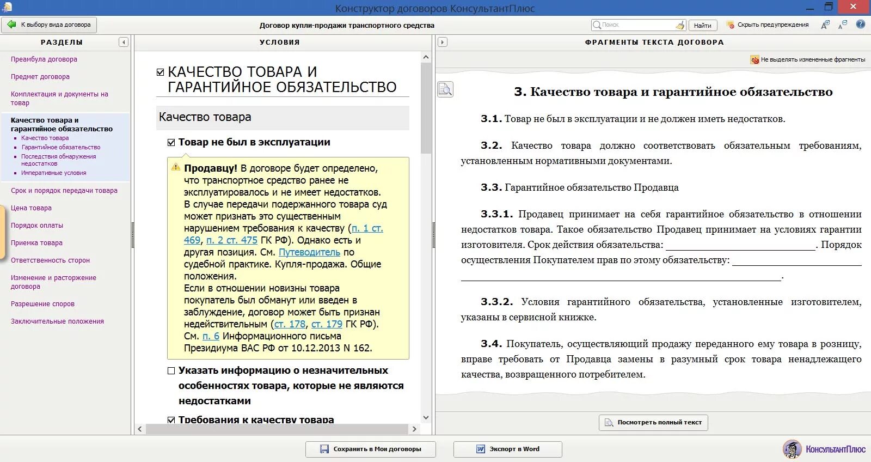This screenshot has width=871, height=462.
Task: Open help via the blue question mark icon
Action: point(861,25)
